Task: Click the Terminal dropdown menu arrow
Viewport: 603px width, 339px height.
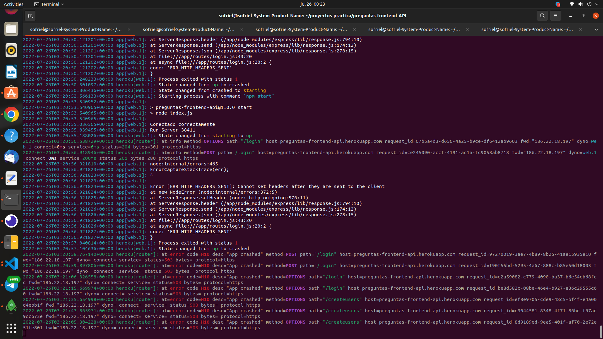Action: pos(62,4)
